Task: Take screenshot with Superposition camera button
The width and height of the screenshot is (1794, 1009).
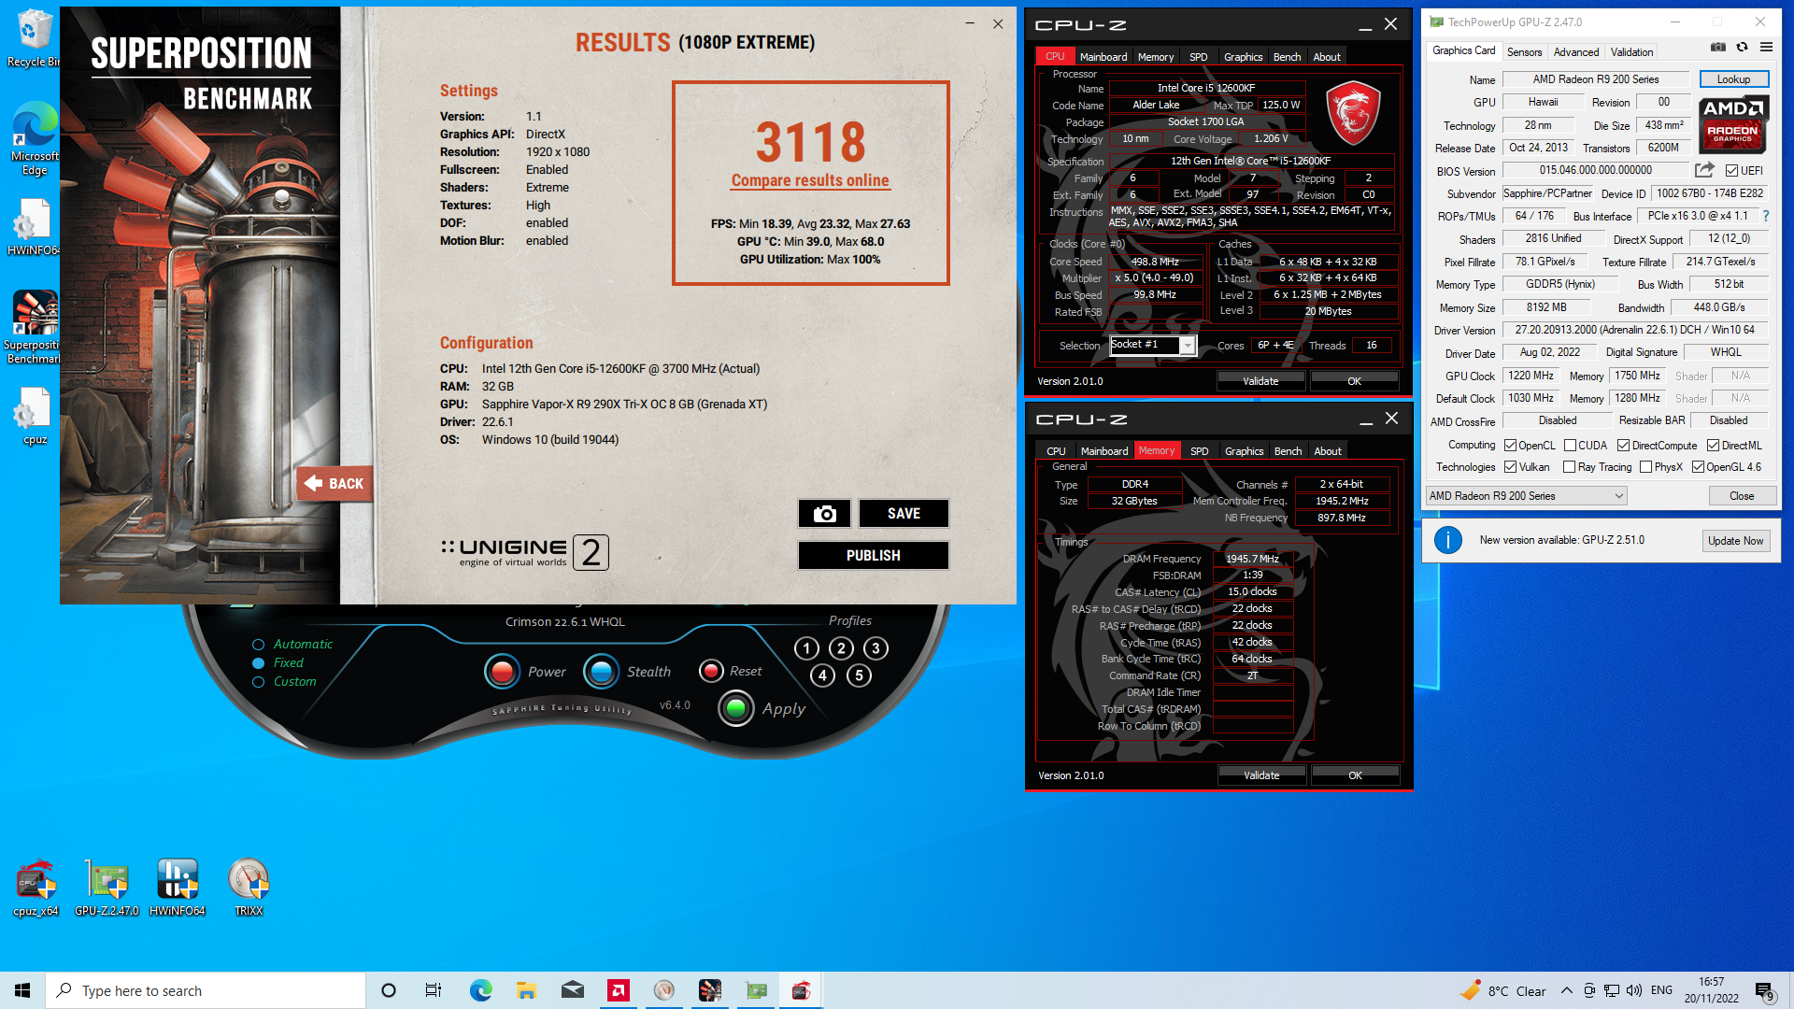Action: tap(824, 514)
